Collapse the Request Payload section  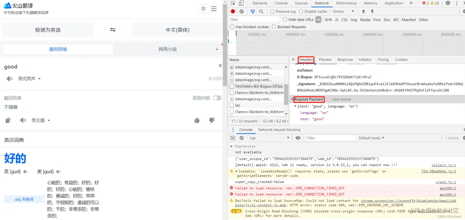tap(292, 99)
